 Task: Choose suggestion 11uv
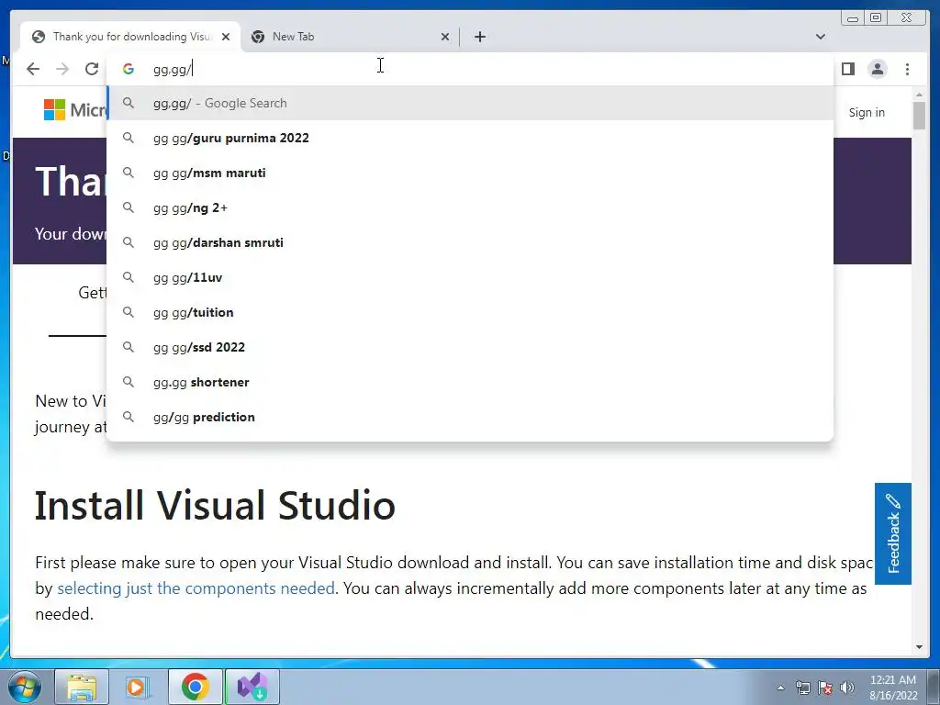pyautogui.click(x=470, y=277)
